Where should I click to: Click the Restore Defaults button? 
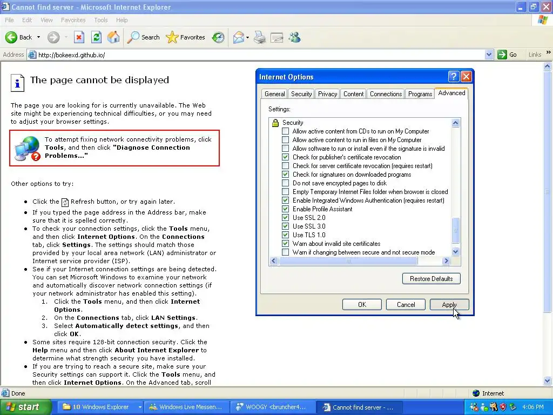click(431, 278)
